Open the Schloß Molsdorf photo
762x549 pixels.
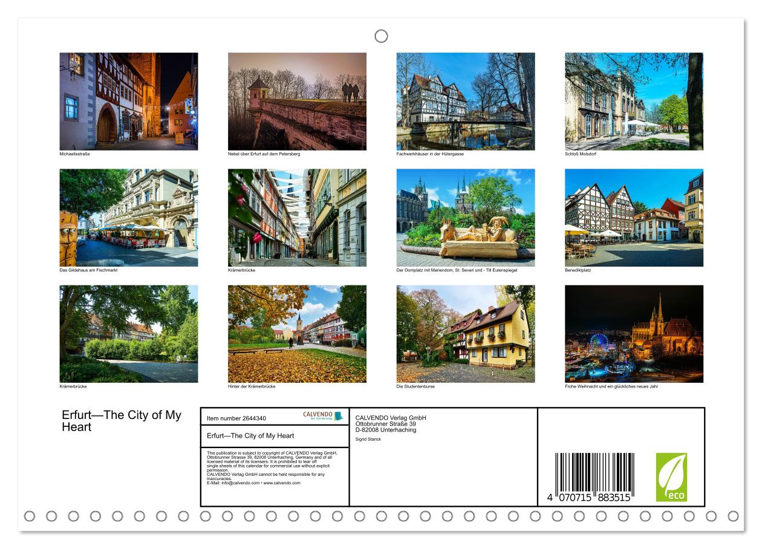pos(634,102)
